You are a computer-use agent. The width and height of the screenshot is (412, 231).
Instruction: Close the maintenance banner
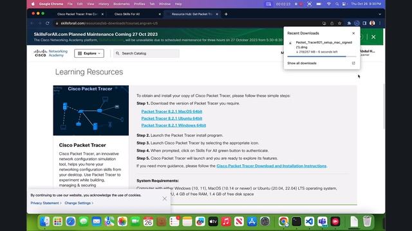pos(373,37)
